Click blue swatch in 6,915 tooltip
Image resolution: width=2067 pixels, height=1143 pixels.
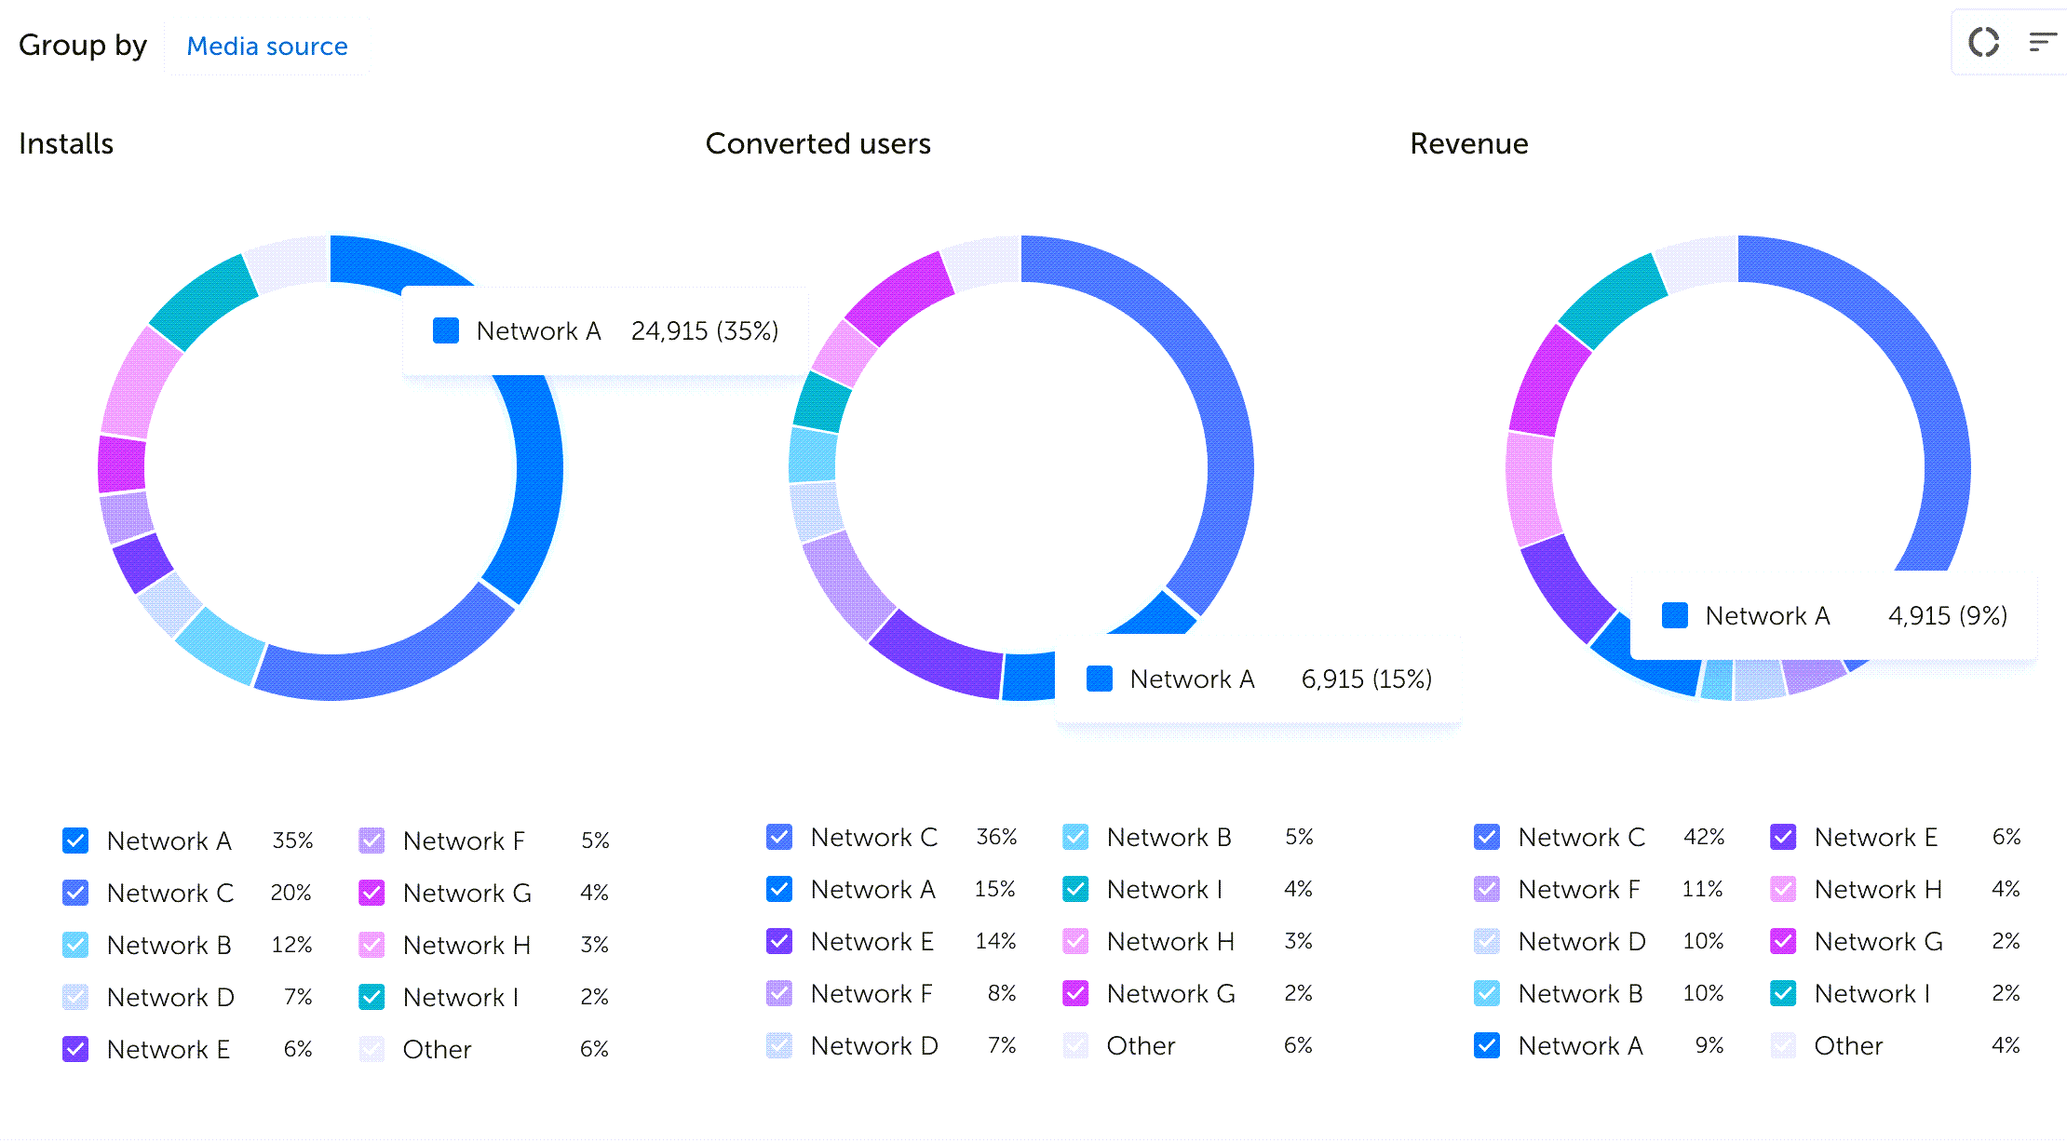coord(1100,679)
